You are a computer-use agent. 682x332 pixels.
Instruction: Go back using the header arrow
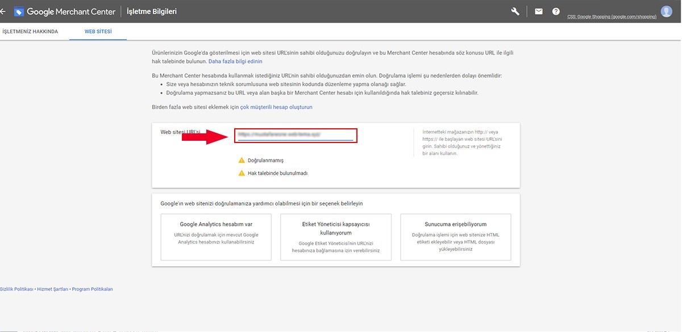point(3,11)
